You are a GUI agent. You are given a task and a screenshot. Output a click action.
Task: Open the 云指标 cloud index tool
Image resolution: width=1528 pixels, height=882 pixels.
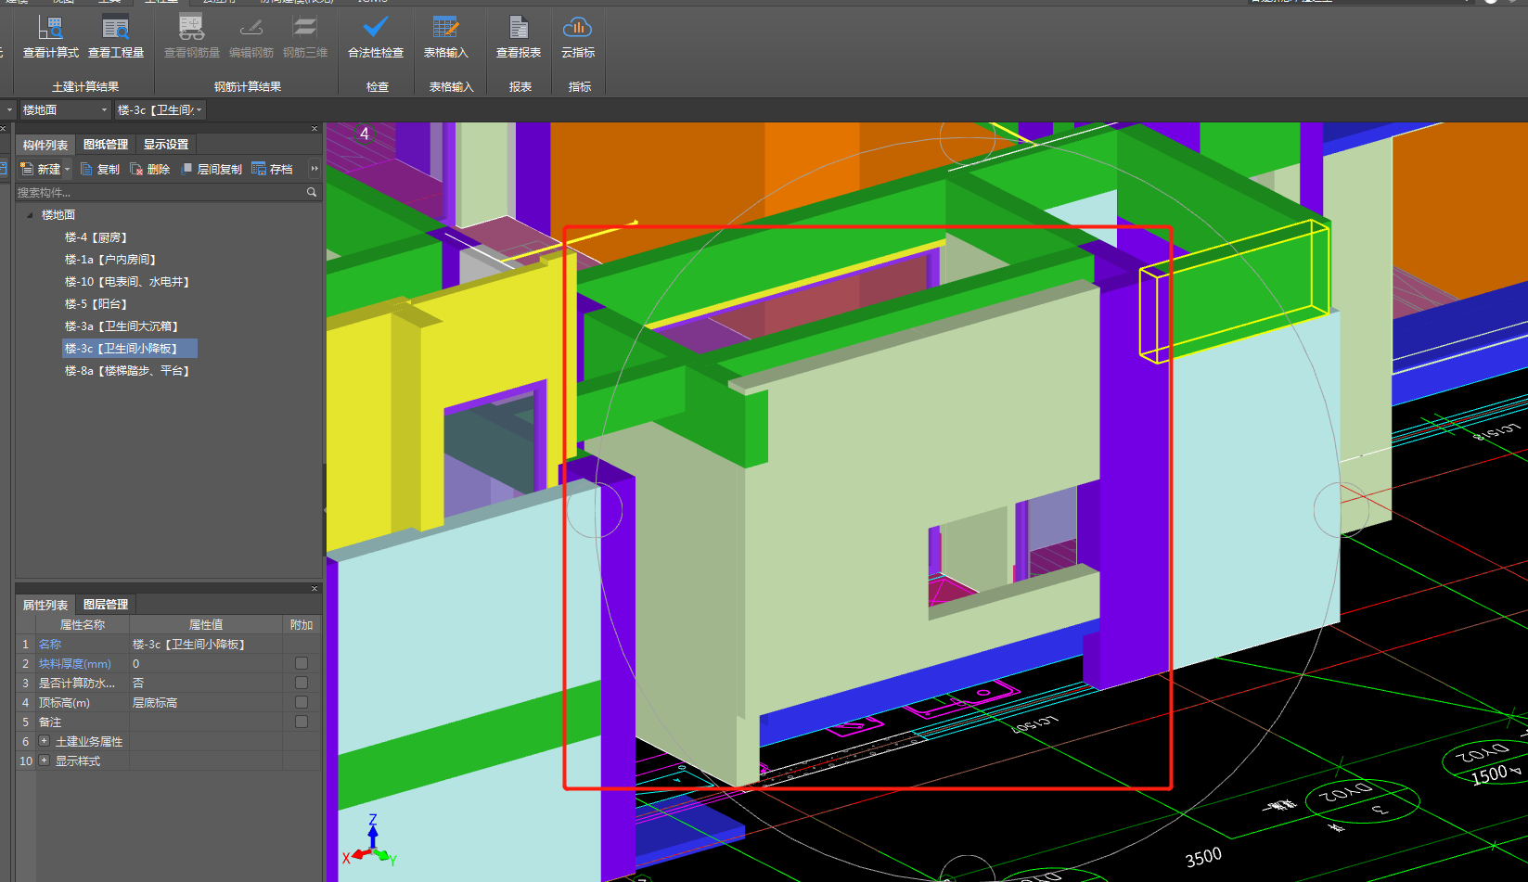[578, 37]
